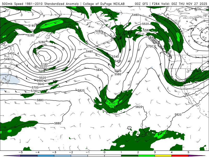Image resolution: width=209 pixels, height=157 pixels.
Task: Click the '2' legend scale label
Action: pyautogui.click(x=138, y=152)
